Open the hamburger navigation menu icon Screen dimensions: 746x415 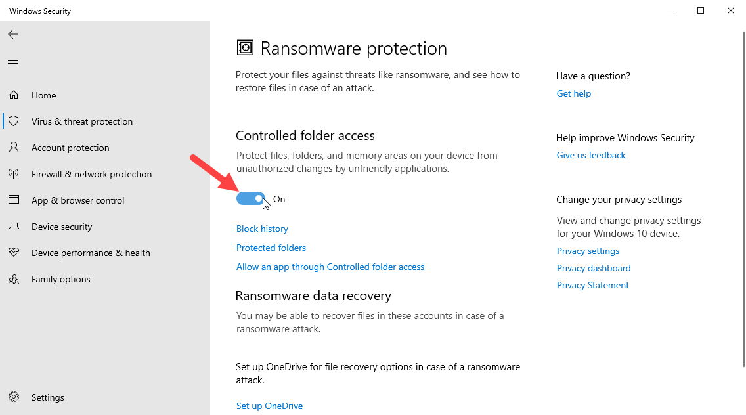[13, 64]
